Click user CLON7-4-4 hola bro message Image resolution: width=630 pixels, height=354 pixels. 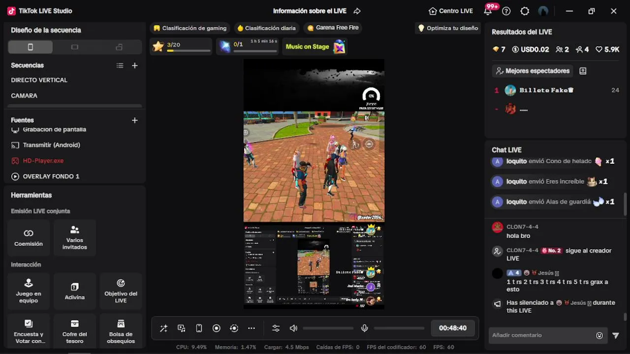pyautogui.click(x=556, y=232)
